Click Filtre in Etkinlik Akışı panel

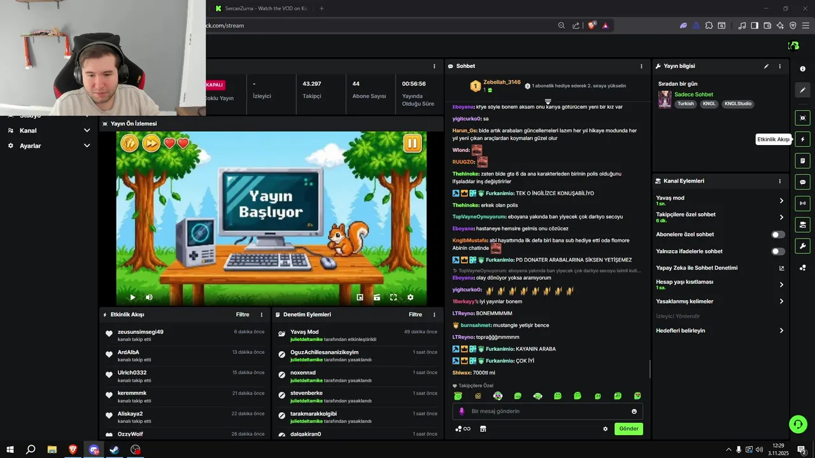point(243,315)
